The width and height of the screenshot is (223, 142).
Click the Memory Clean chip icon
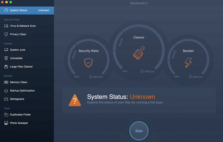click(6, 82)
